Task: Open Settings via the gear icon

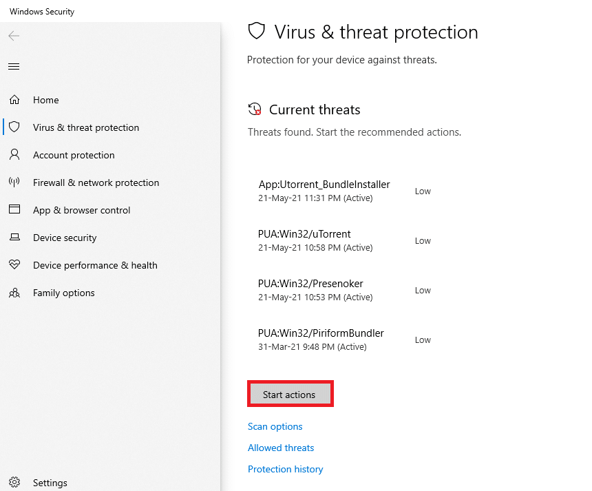Action: [x=14, y=482]
